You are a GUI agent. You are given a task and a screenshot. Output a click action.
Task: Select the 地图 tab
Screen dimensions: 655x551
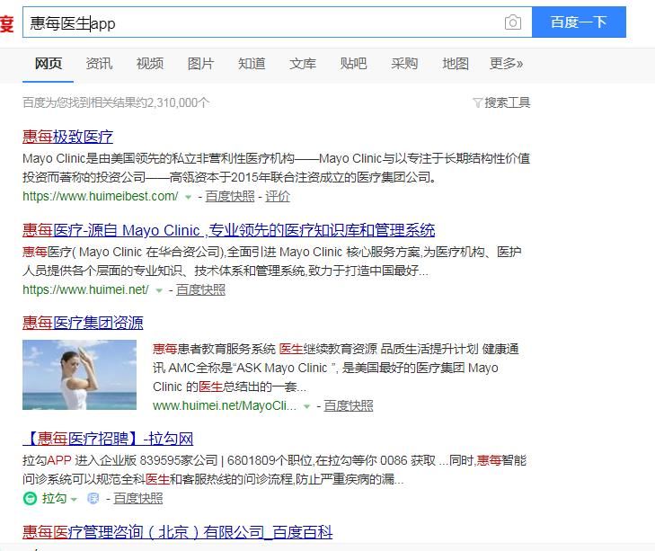click(456, 64)
